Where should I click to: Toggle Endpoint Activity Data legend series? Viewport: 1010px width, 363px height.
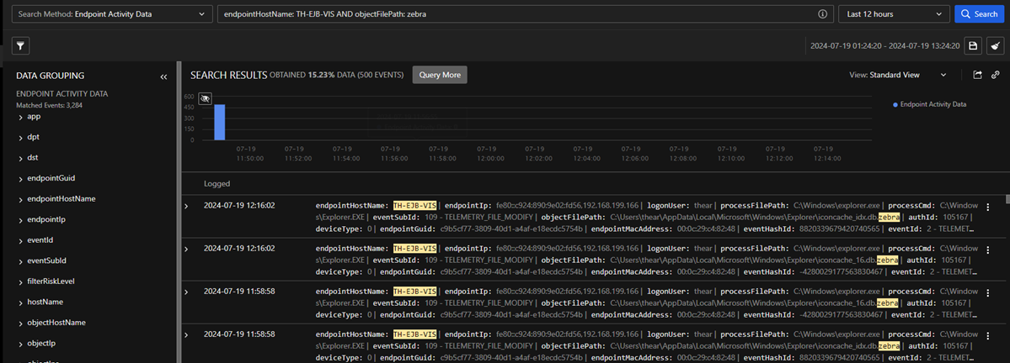coord(928,104)
